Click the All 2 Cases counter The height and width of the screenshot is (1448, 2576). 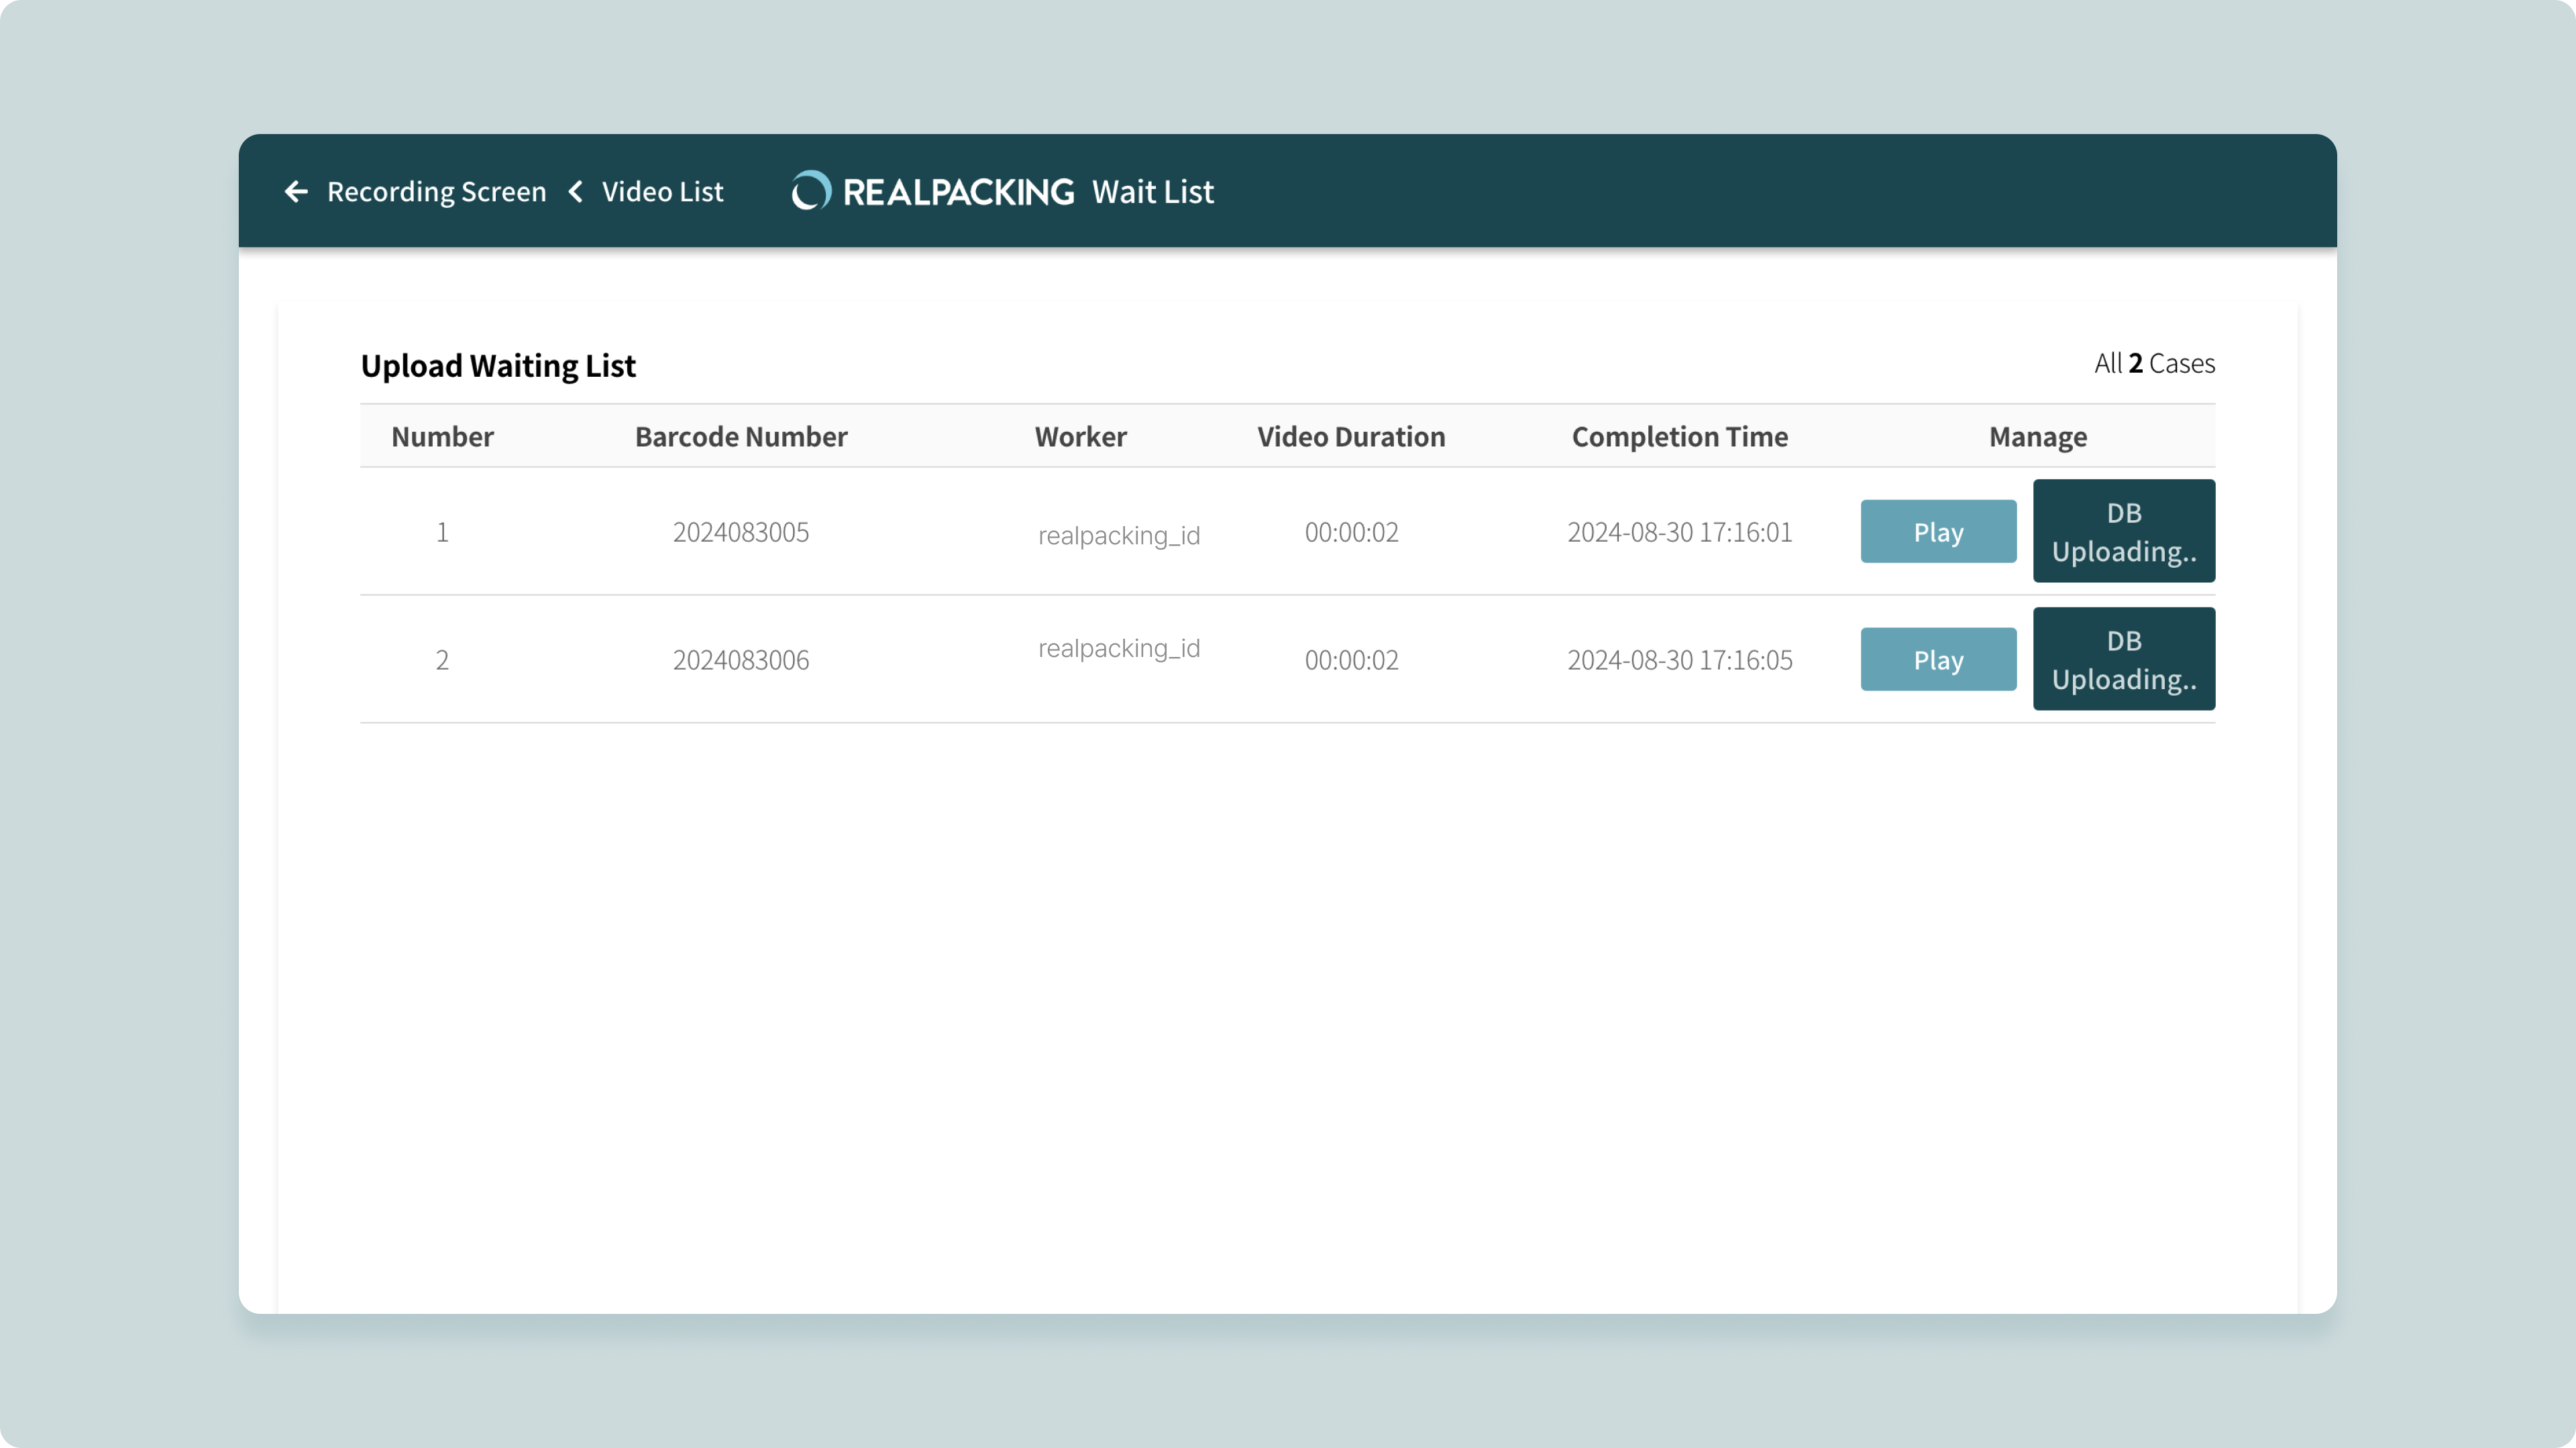coord(2154,364)
